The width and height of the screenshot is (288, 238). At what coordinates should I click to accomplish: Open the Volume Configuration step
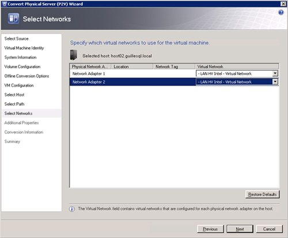pyautogui.click(x=22, y=66)
